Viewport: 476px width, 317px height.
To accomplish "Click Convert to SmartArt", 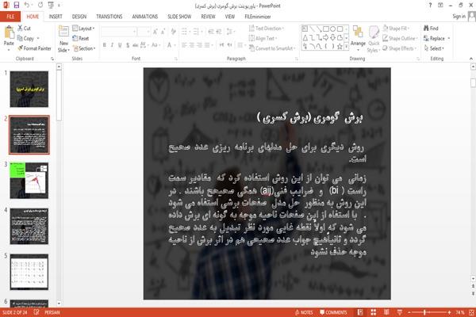I will pyautogui.click(x=272, y=48).
